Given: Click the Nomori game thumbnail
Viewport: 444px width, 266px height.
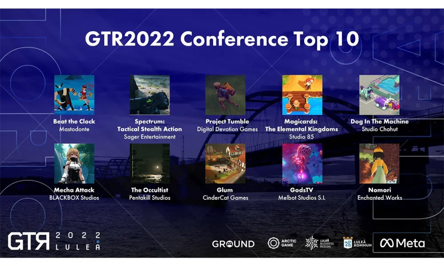Looking at the screenshot, I should click(380, 164).
